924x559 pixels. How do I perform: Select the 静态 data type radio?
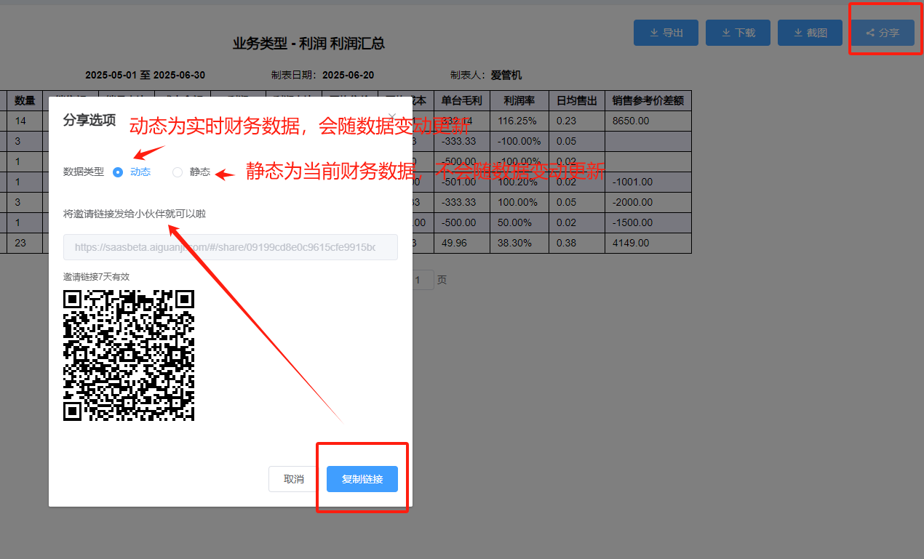(x=178, y=172)
